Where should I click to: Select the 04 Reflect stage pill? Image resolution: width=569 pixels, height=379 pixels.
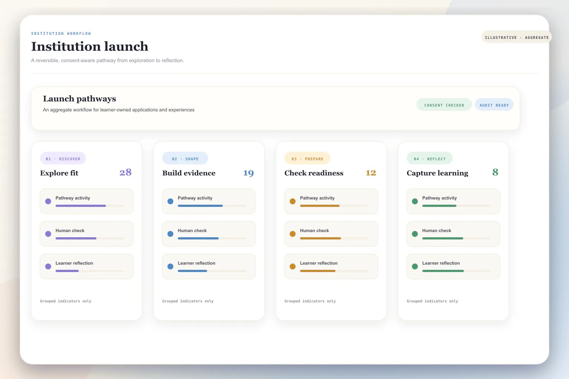430,158
